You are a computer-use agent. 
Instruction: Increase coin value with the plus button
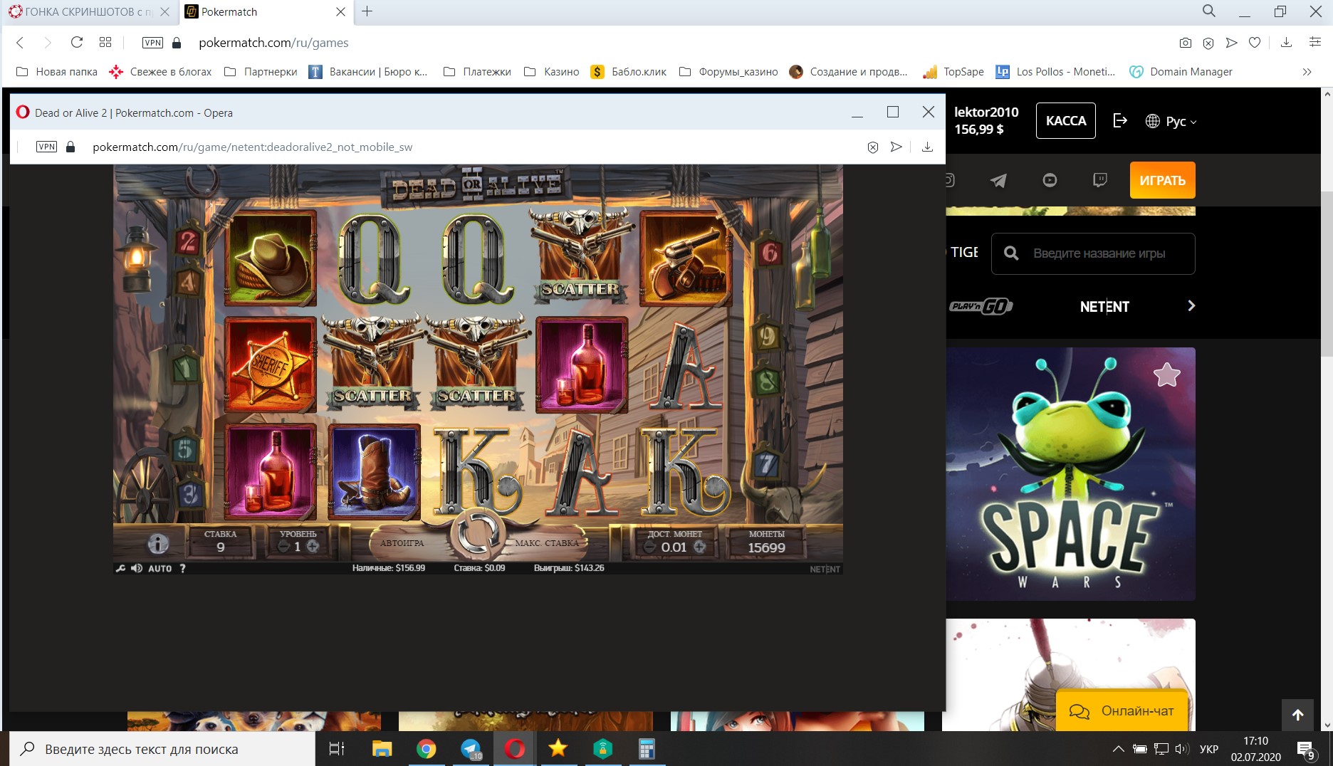[699, 547]
